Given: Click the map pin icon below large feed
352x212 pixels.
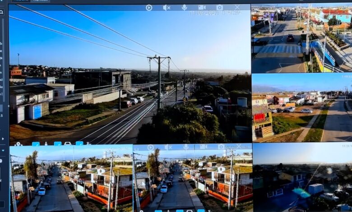Looking at the screenshot, I should point(19,144).
